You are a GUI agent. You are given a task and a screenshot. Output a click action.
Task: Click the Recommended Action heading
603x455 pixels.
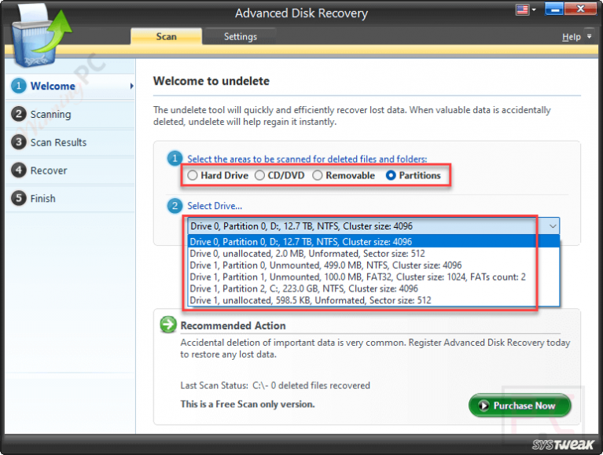tap(233, 325)
